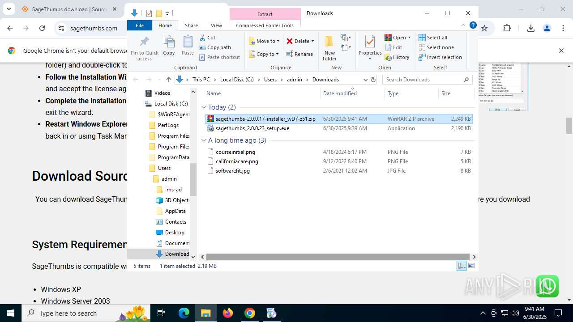Viewport: 573px width, 322px height.
Task: Click the Properties checkmark icon
Action: coord(370,42)
